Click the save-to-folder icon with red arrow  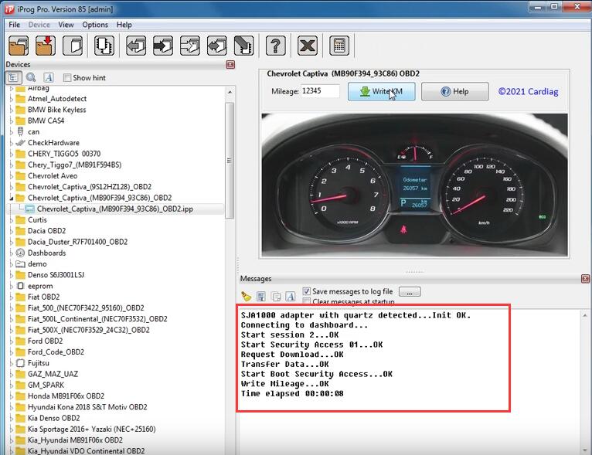click(x=46, y=46)
